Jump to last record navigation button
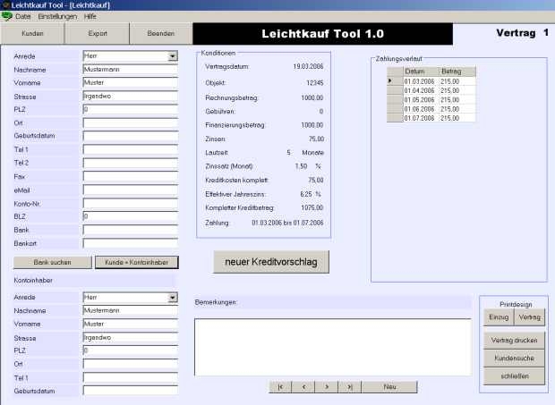Viewport: 555px width, 405px height. point(349,387)
